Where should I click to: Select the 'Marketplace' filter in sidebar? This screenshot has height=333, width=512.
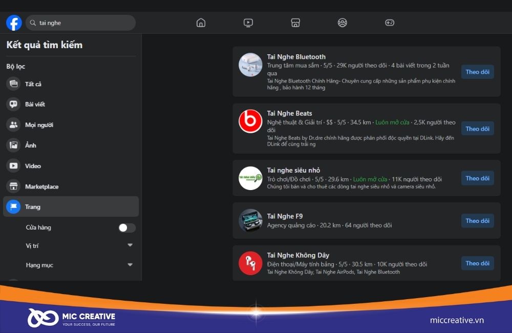(x=71, y=186)
